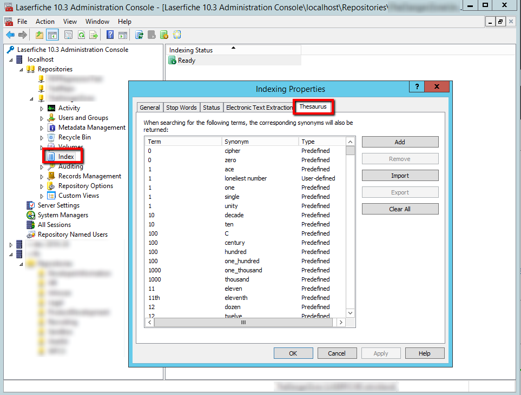Click Cancel in Indexing Properties dialog
This screenshot has height=395, width=521.
[x=337, y=353]
